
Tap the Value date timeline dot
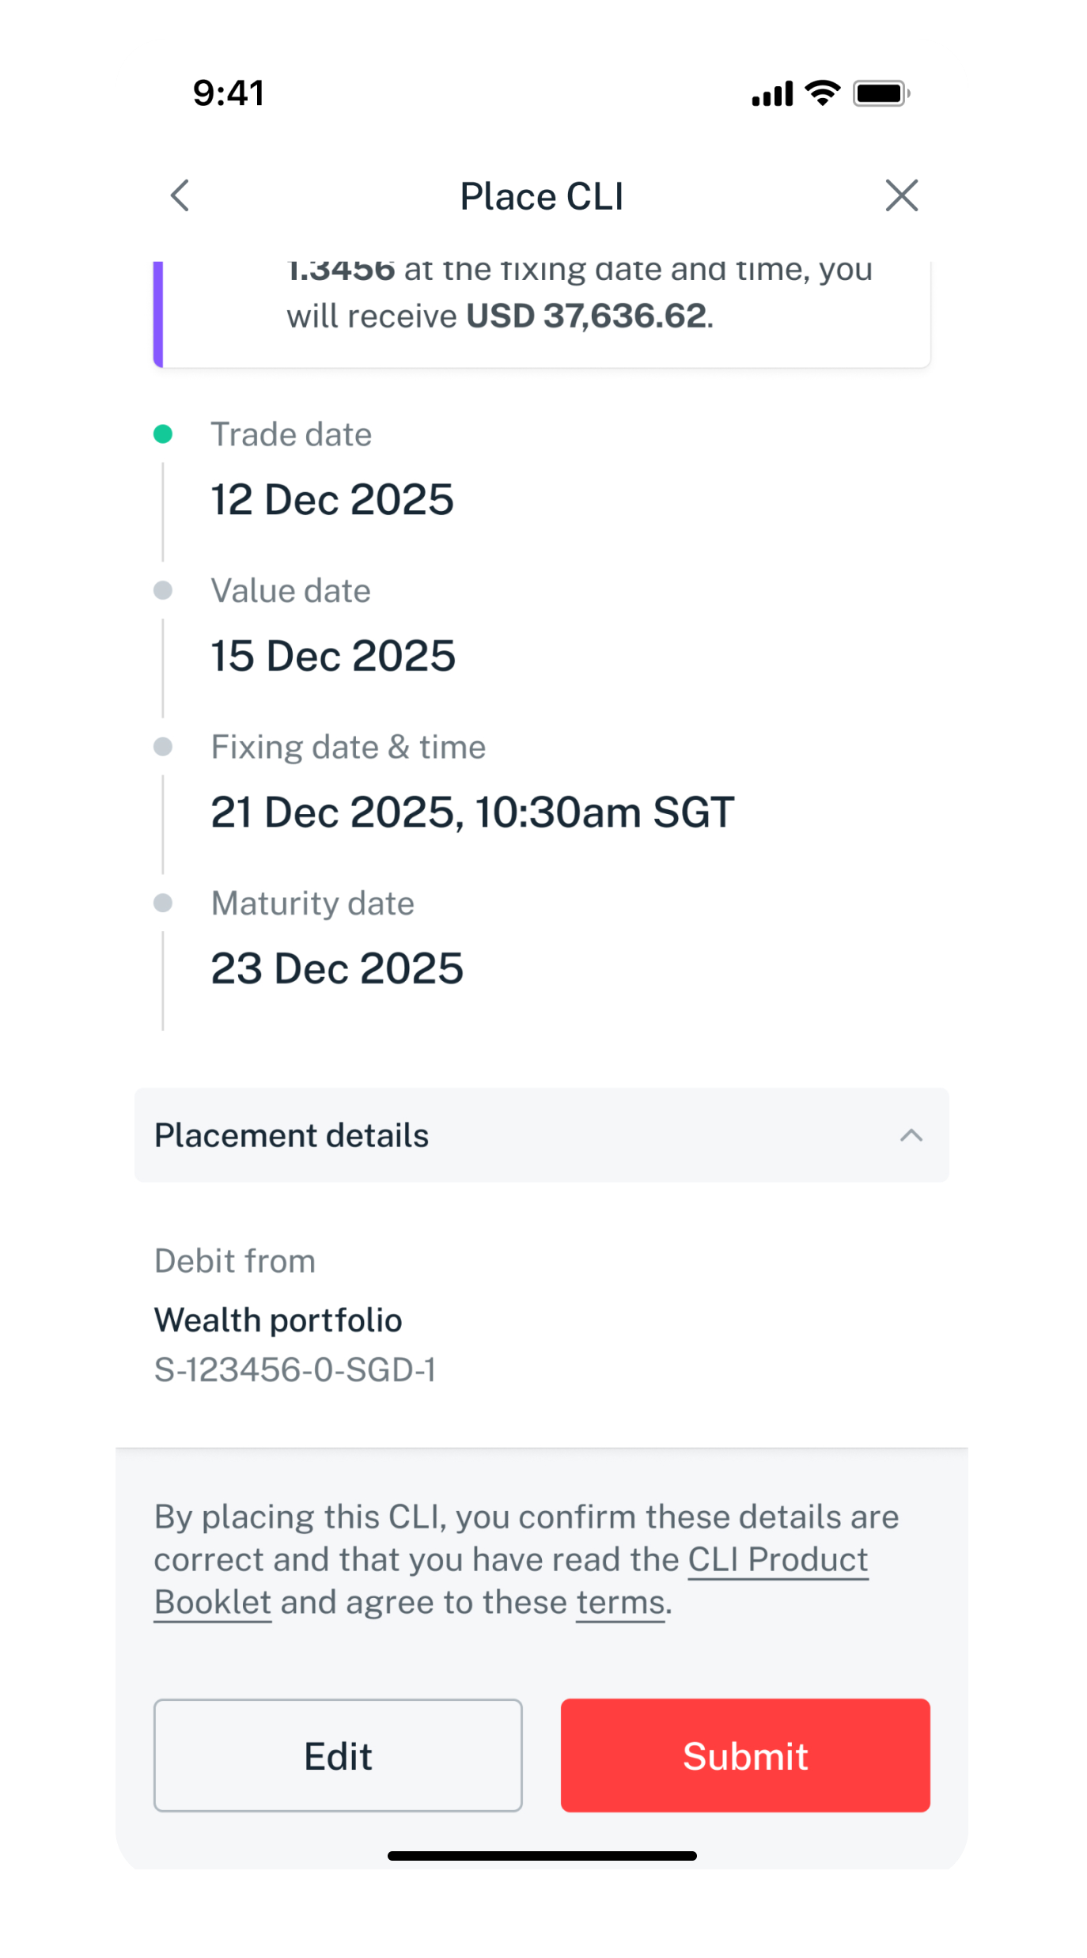click(163, 590)
